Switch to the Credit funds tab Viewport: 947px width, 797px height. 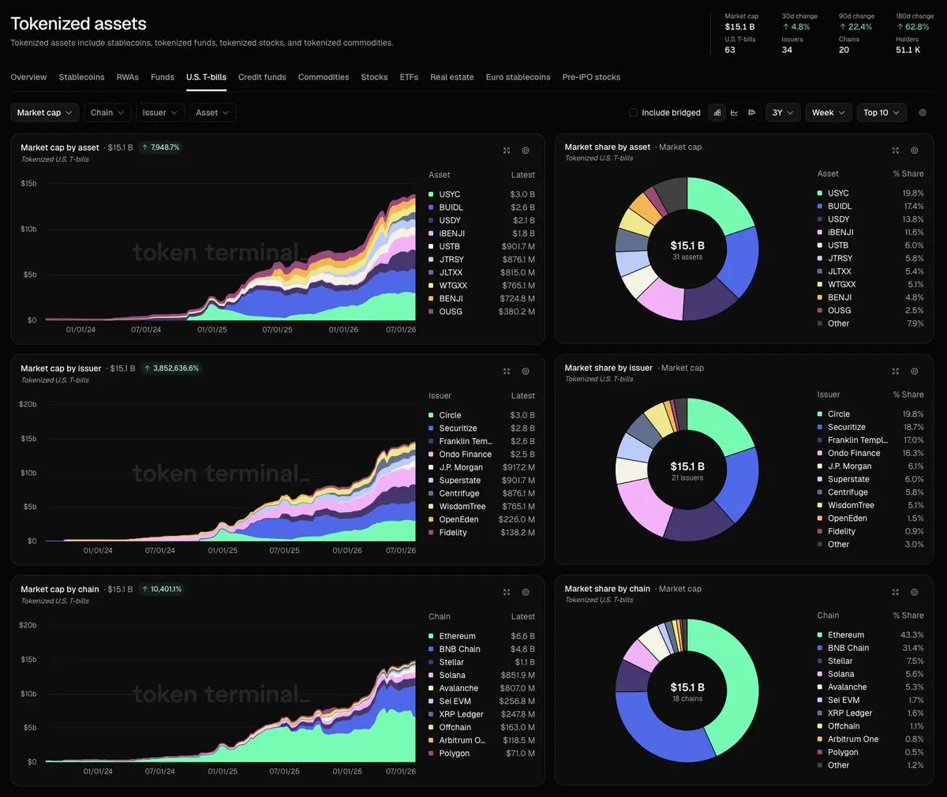click(262, 77)
